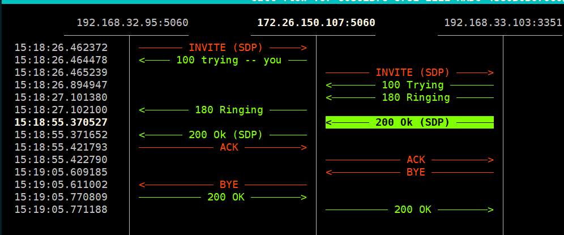
Task: Click the 192.168.33.103 column header
Action: coord(503,23)
